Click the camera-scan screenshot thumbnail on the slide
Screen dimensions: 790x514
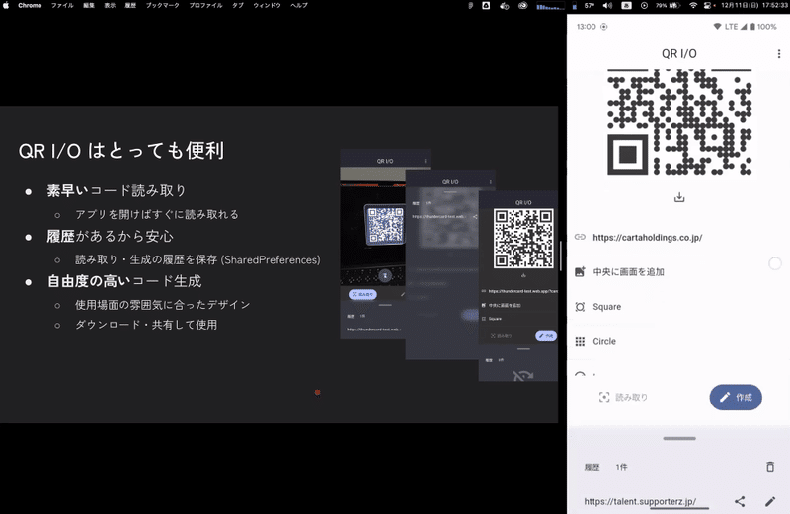click(373, 244)
